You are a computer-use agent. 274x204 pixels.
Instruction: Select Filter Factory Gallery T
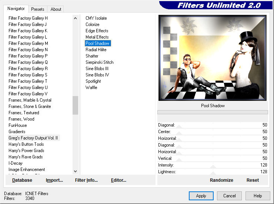[28, 81]
